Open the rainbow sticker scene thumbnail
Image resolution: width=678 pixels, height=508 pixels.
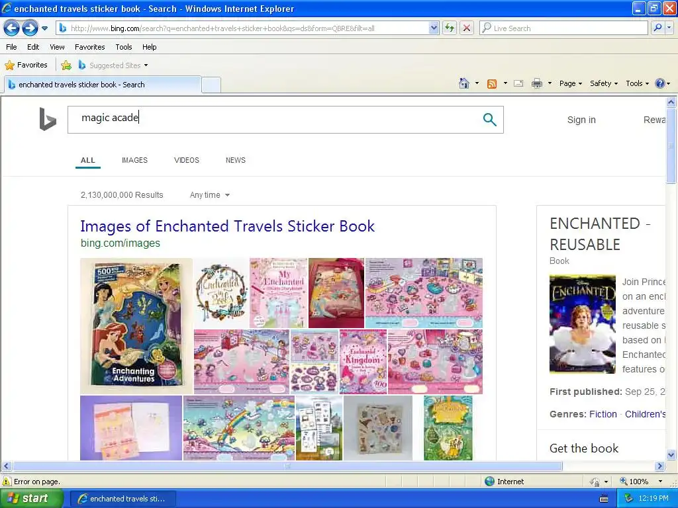(238, 428)
